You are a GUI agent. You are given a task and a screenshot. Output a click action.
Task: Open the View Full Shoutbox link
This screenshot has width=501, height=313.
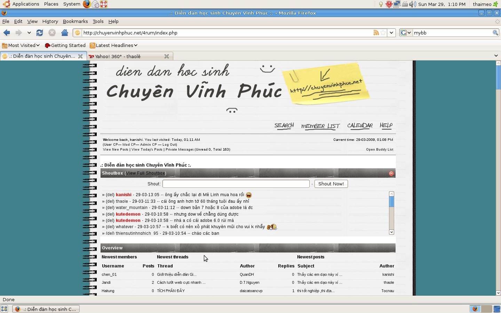coord(145,173)
